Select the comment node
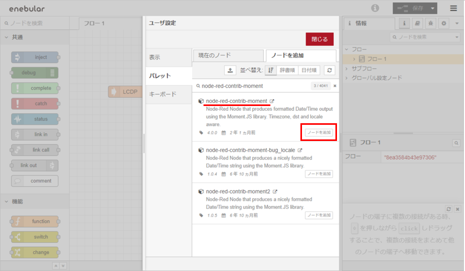 pos(35,181)
